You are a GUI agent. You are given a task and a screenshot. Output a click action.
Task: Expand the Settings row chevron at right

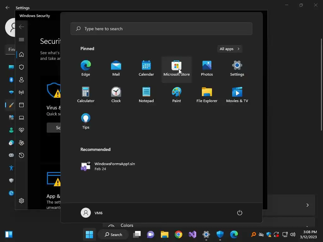click(307, 205)
